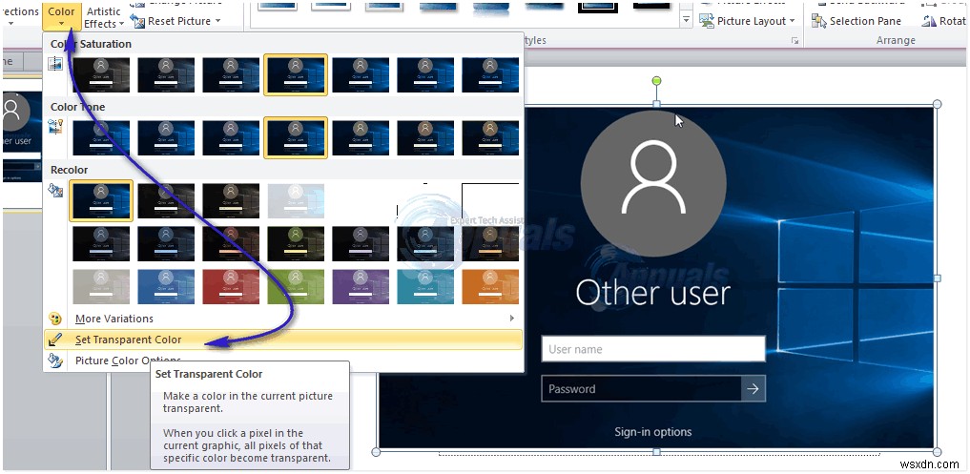Choose the sixth Color Saturation thumbnail

(x=425, y=75)
